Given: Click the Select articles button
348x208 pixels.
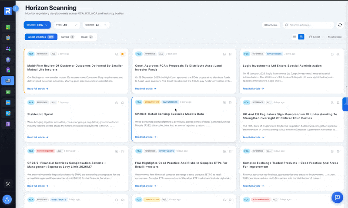Looking at the screenshot, I should (315, 37).
